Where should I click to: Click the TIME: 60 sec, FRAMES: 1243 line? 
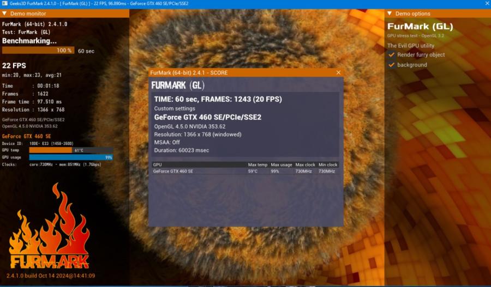[218, 100]
